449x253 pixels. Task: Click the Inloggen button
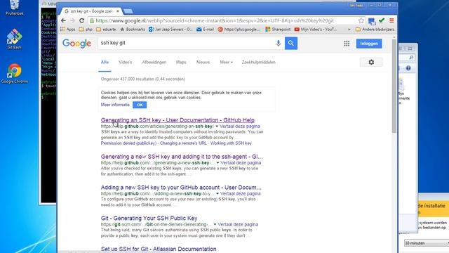369,44
